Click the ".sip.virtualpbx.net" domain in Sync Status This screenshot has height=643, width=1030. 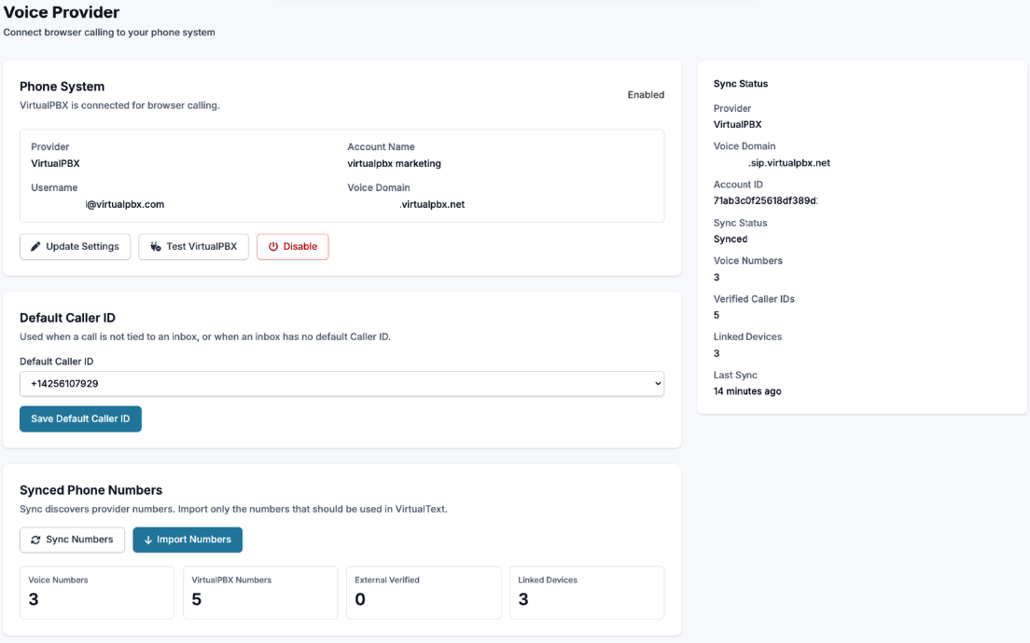pyautogui.click(x=789, y=163)
